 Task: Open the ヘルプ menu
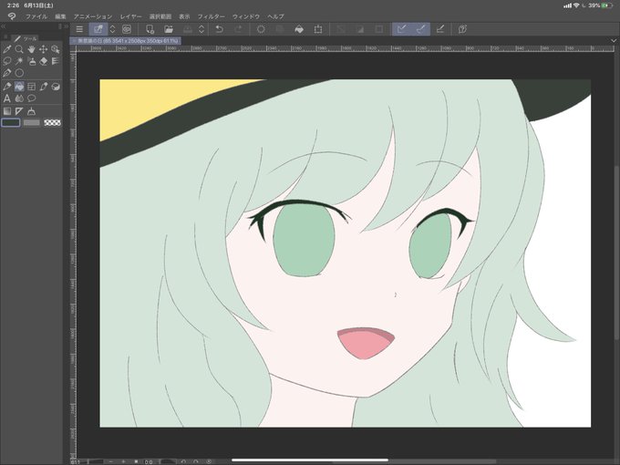[275, 16]
